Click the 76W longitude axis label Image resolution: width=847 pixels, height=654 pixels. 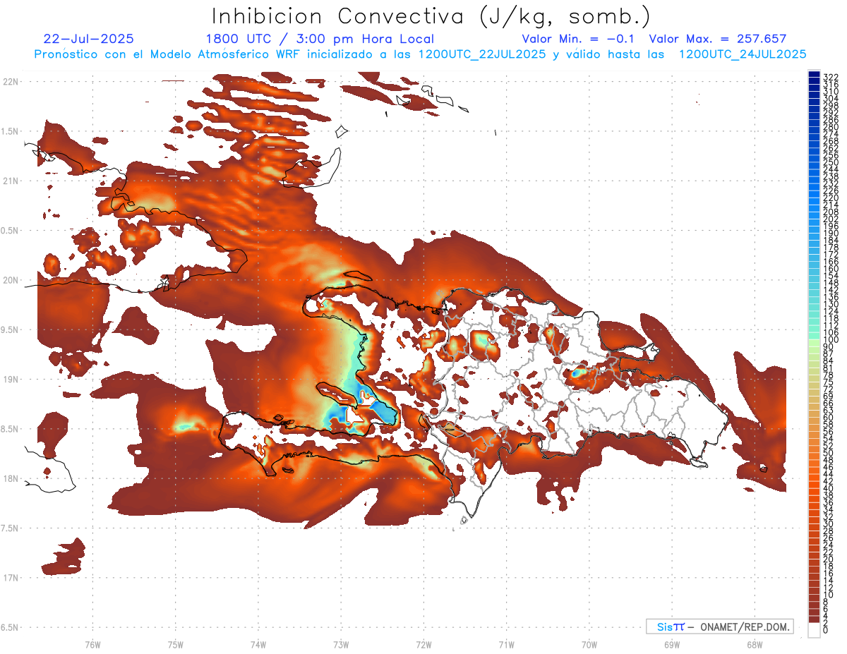[92, 643]
